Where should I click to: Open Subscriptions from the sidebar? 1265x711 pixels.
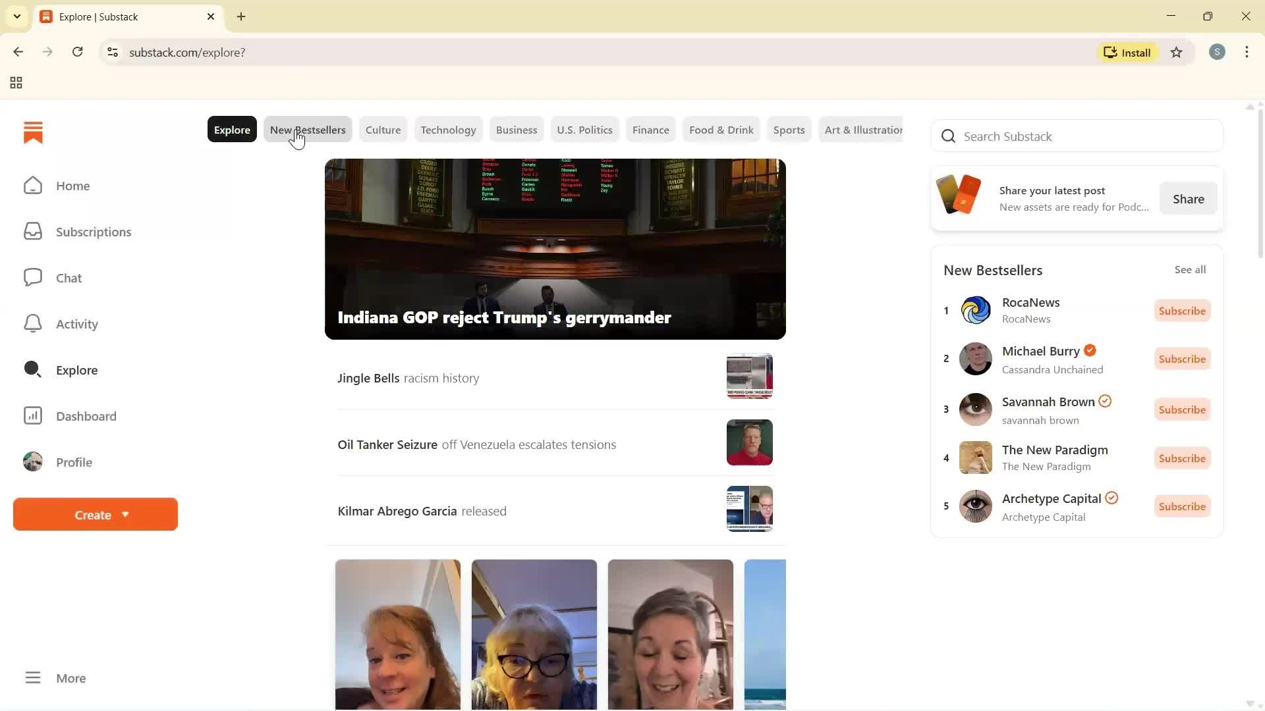pyautogui.click(x=94, y=232)
